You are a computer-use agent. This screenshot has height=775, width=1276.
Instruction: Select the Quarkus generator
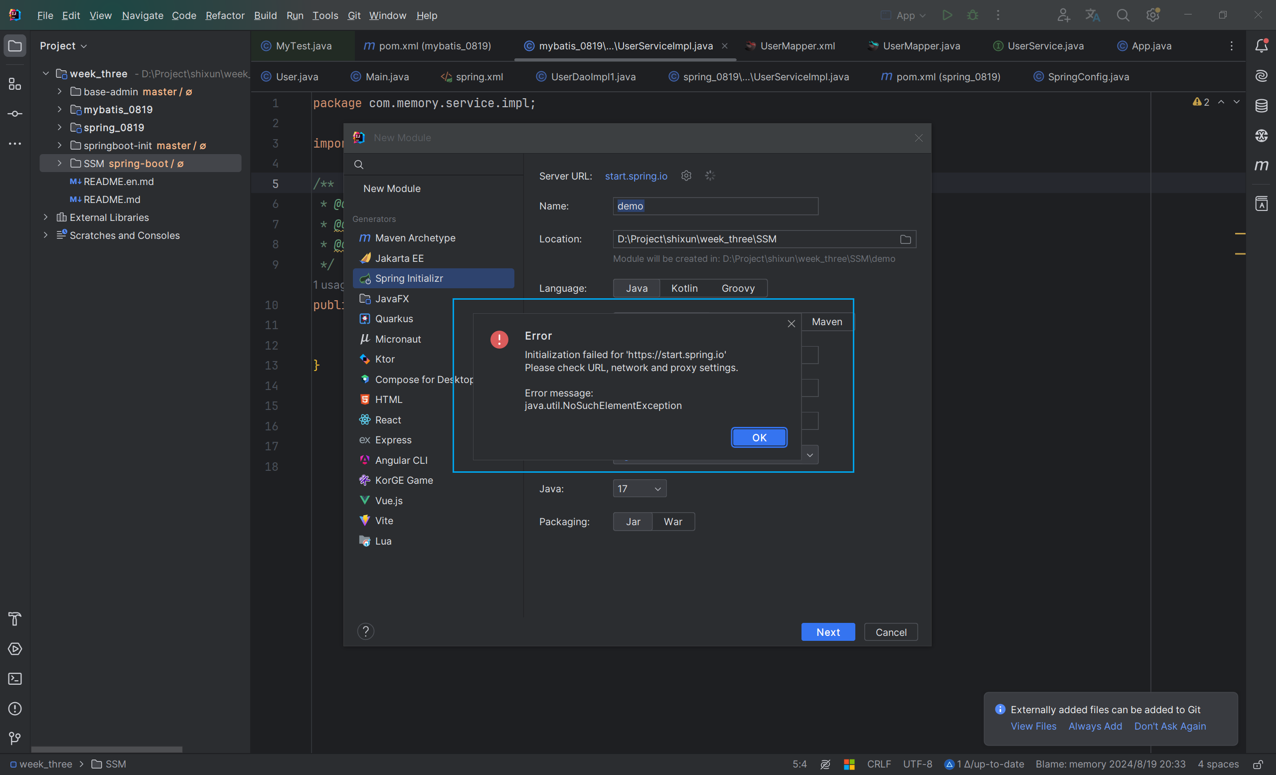coord(434,319)
